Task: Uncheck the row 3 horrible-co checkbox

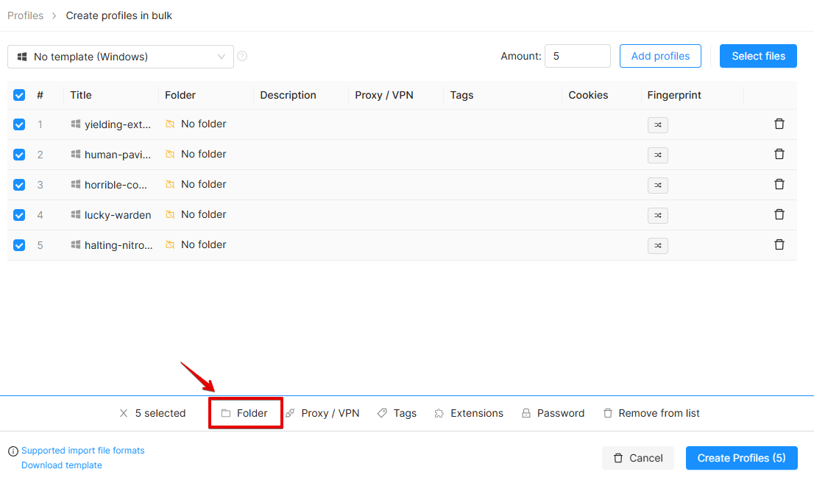Action: tap(19, 185)
